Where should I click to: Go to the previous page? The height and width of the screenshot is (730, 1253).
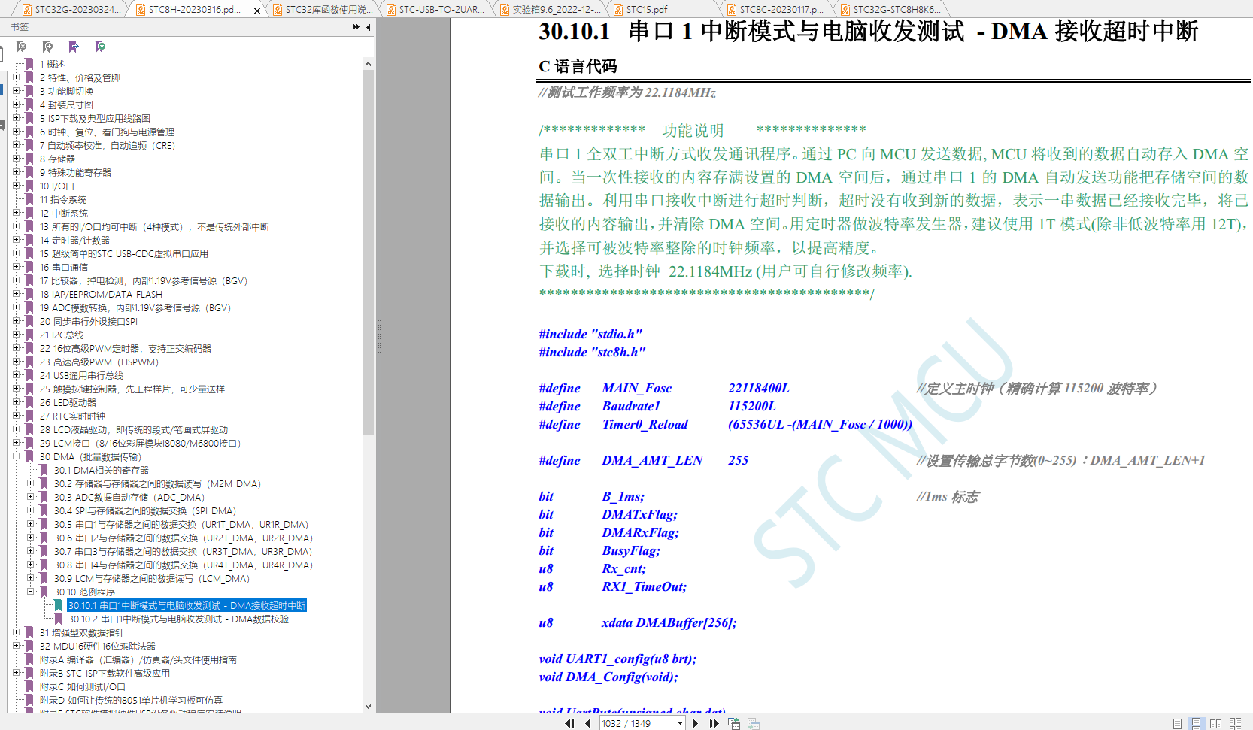pyautogui.click(x=587, y=723)
